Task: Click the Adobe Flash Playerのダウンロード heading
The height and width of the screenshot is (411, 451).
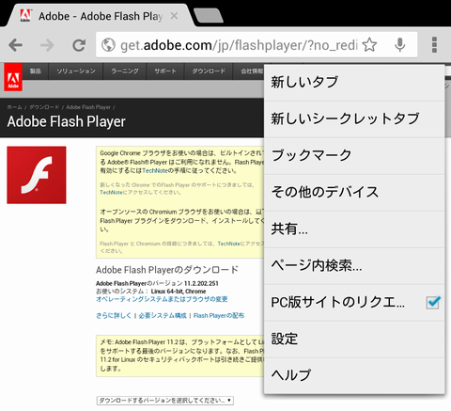Action: point(167,270)
